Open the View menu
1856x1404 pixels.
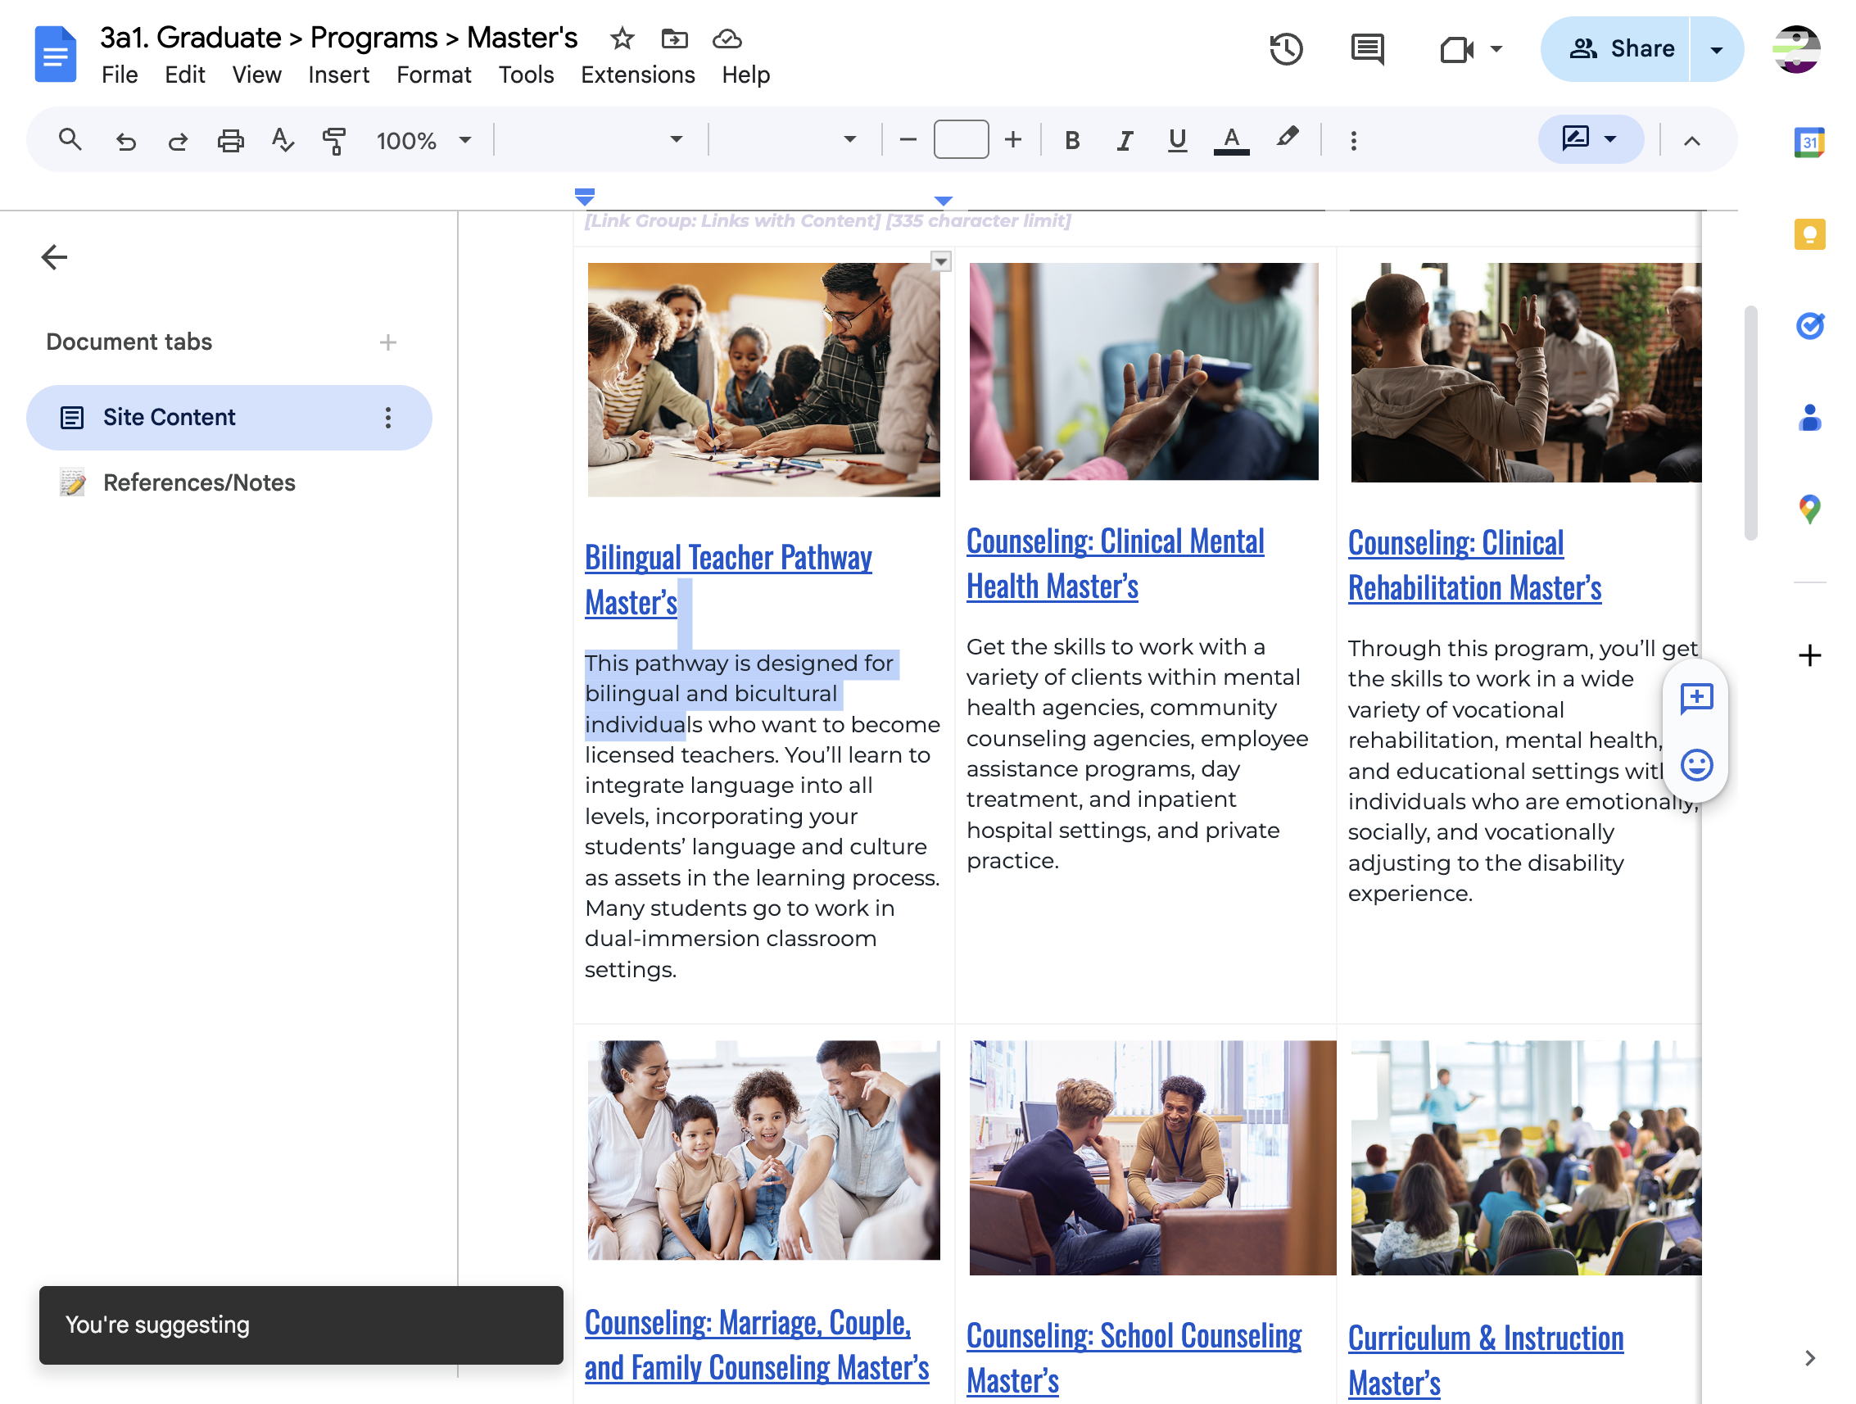coord(256,75)
